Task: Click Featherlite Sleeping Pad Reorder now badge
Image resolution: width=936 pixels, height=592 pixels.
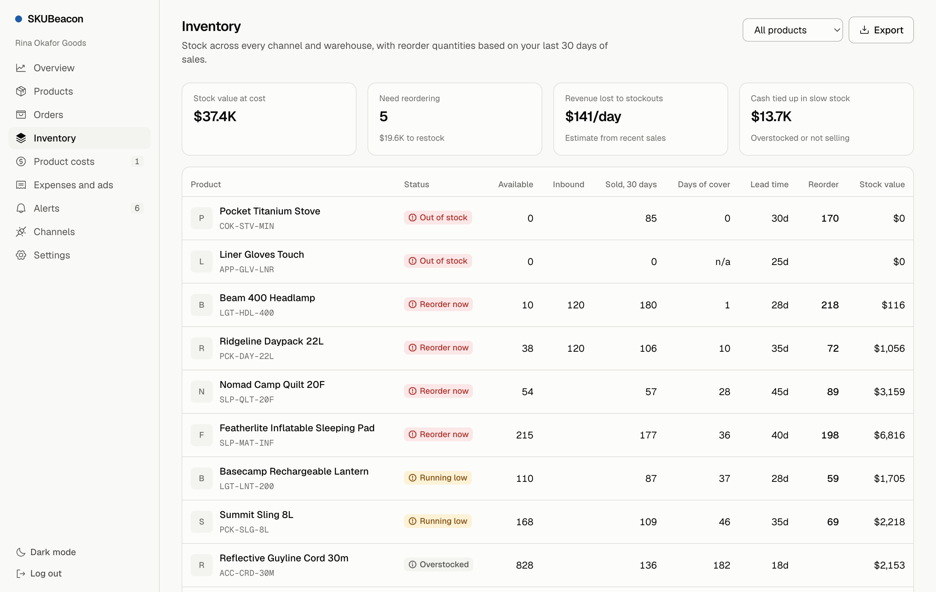Action: tap(438, 434)
